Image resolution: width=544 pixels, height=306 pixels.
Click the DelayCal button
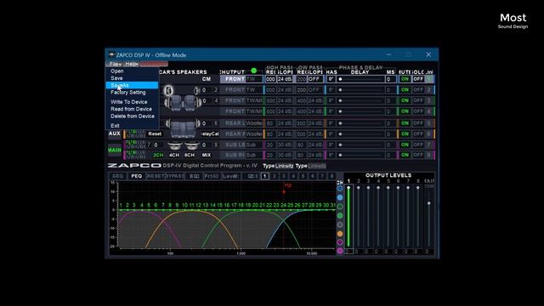pyautogui.click(x=210, y=134)
